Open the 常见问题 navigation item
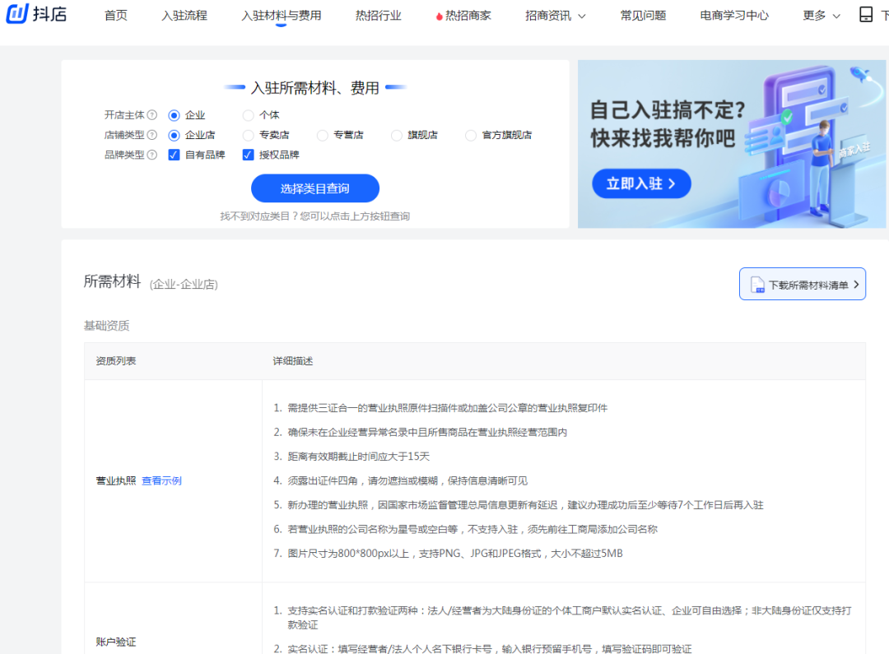Image resolution: width=889 pixels, height=654 pixels. click(x=643, y=15)
